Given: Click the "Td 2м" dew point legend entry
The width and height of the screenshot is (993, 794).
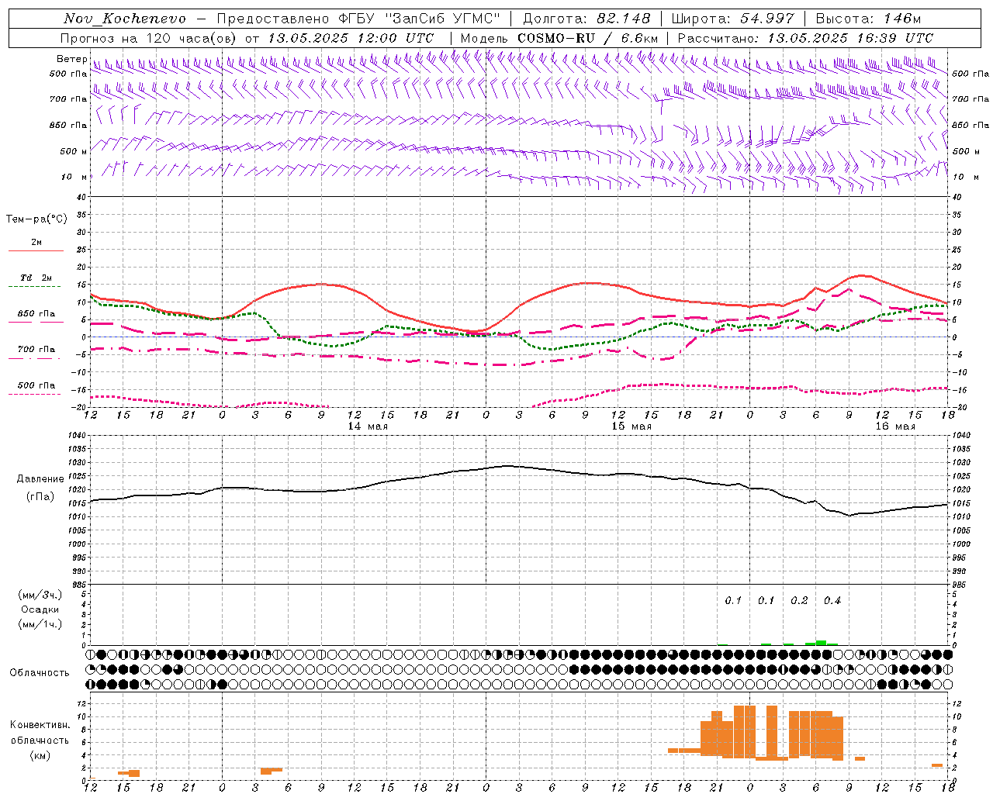Looking at the screenshot, I should tap(36, 278).
